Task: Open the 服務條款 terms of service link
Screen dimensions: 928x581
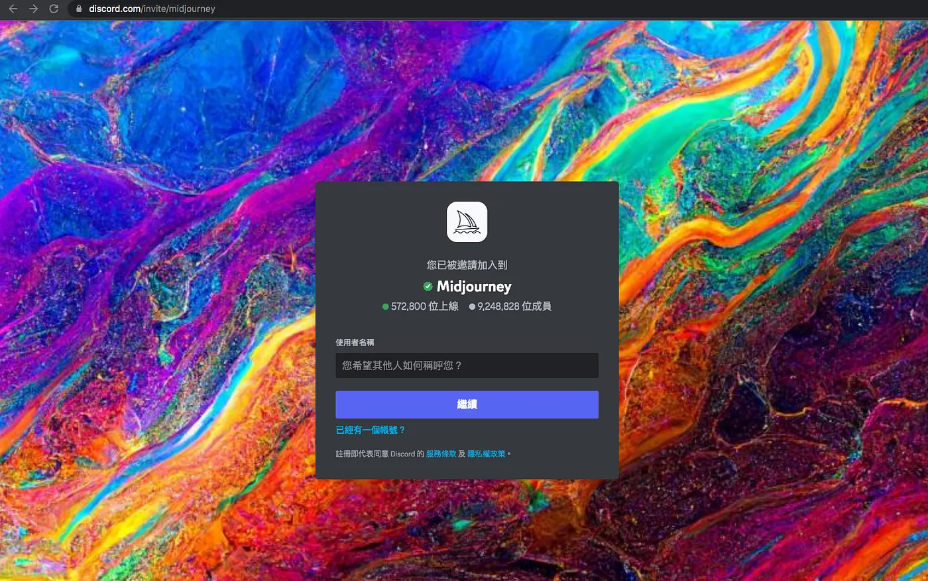Action: (441, 454)
